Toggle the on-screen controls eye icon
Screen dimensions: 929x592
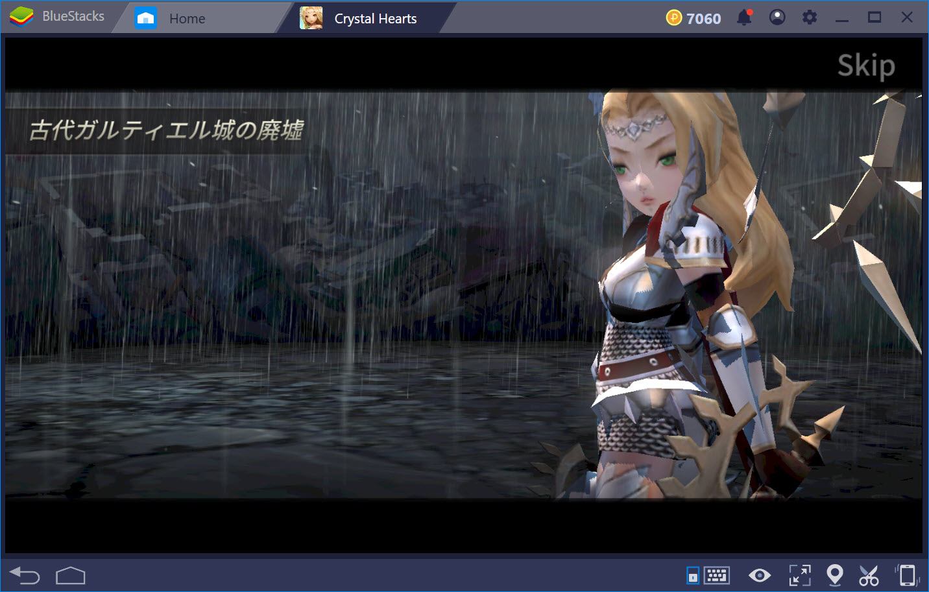coord(760,575)
